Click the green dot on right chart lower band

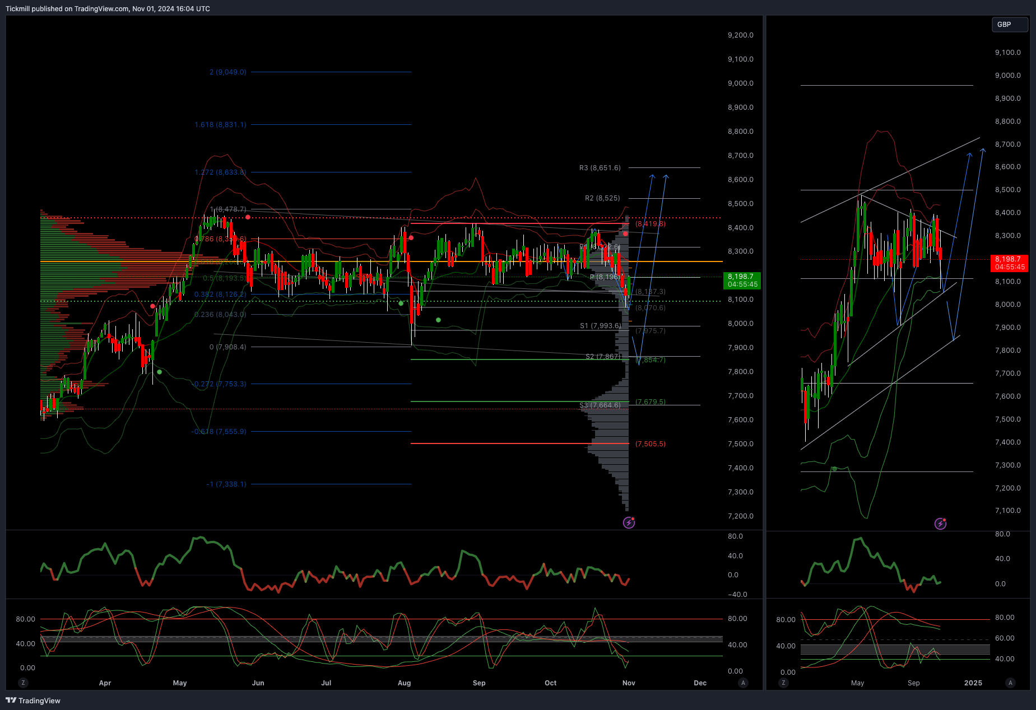(x=834, y=469)
